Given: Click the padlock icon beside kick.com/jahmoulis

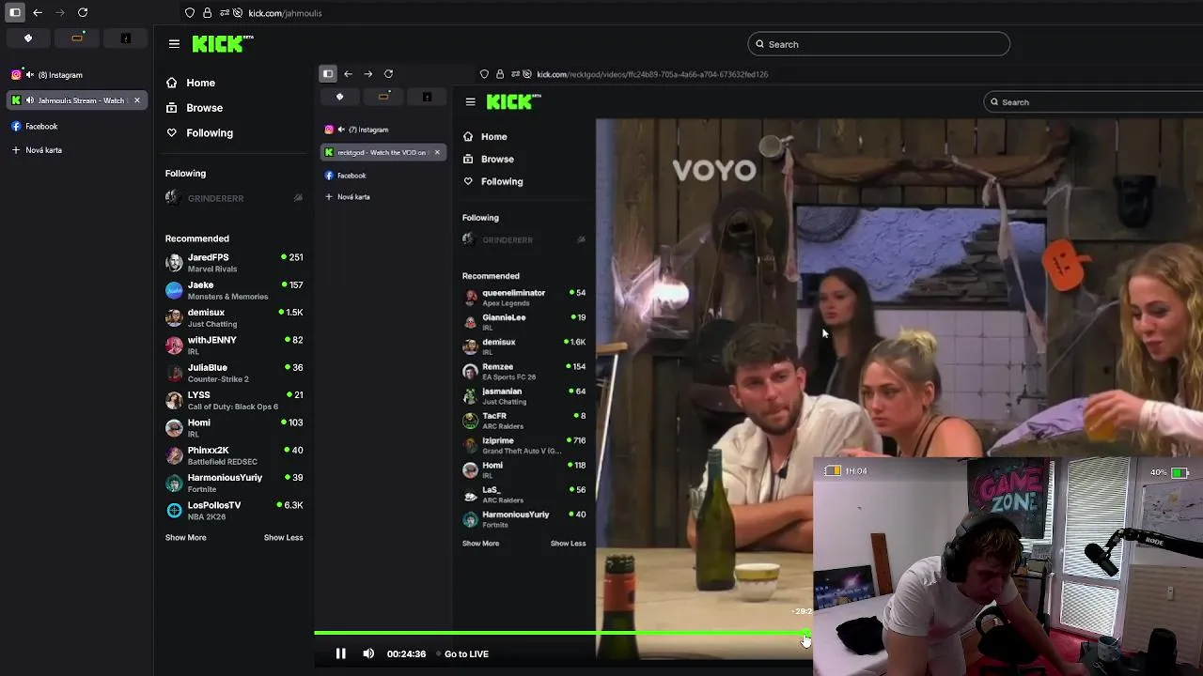Looking at the screenshot, I should 207,13.
